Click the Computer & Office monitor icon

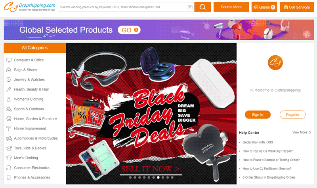click(x=9, y=60)
